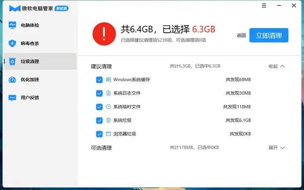Click the 优化加速 speedometer icon
The height and width of the screenshot is (190, 304).
point(12,79)
